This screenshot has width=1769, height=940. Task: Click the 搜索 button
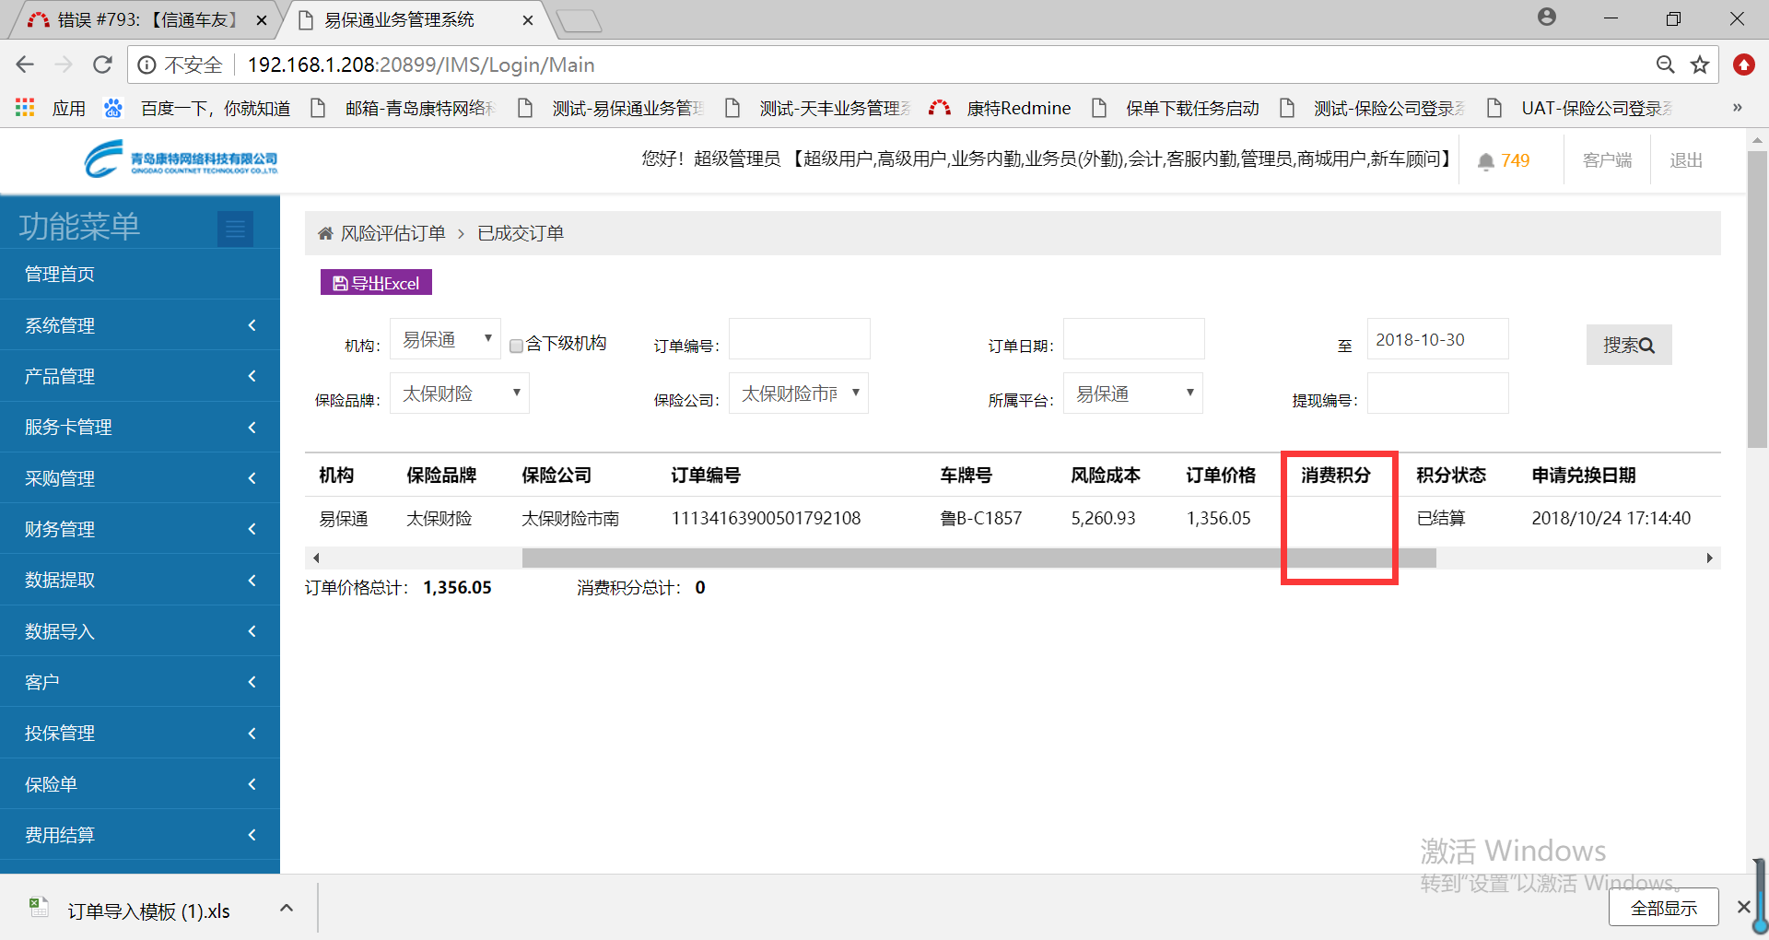coord(1628,345)
